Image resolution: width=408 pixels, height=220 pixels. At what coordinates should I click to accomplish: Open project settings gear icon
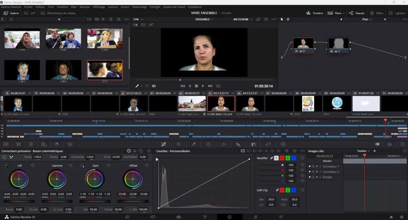tap(402, 217)
